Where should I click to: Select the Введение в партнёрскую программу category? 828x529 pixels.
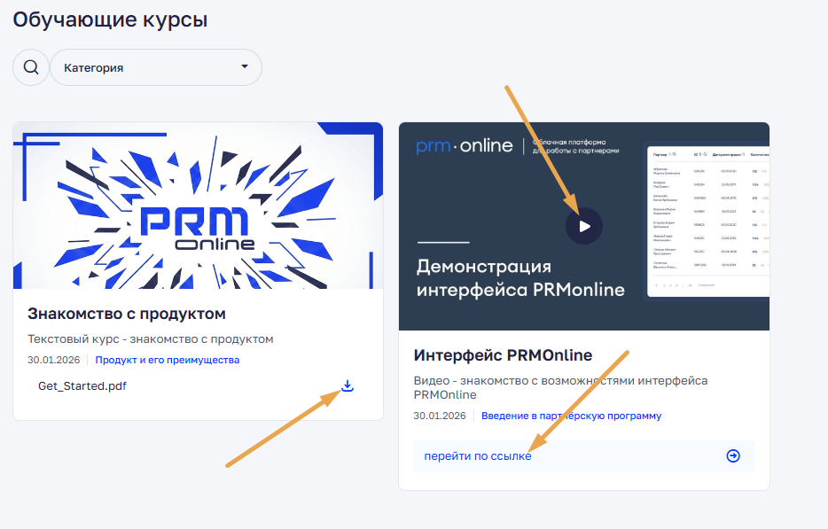click(x=571, y=416)
